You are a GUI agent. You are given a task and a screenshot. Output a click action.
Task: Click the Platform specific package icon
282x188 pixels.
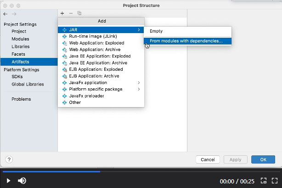click(64, 89)
